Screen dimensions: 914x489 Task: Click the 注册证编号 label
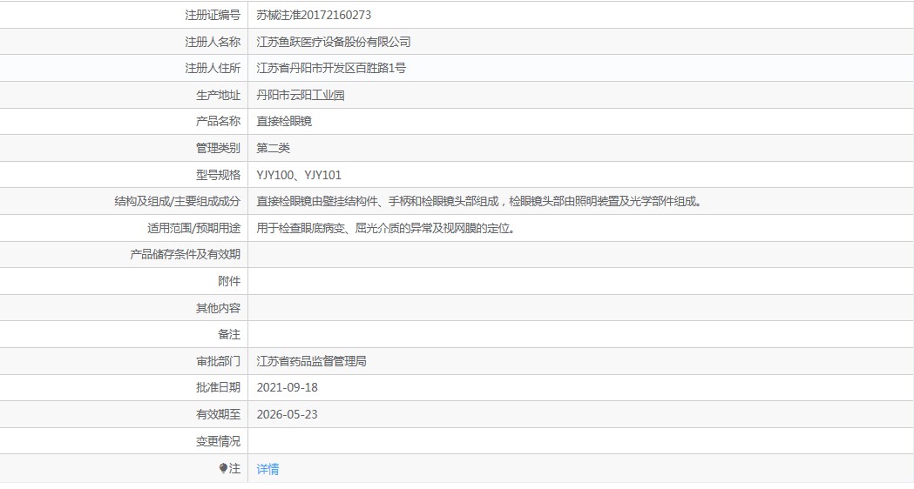[213, 15]
